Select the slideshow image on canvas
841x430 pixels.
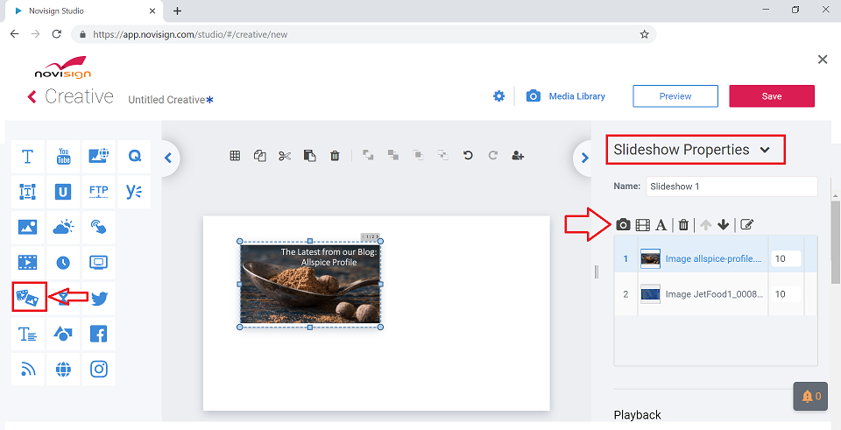pyautogui.click(x=310, y=284)
